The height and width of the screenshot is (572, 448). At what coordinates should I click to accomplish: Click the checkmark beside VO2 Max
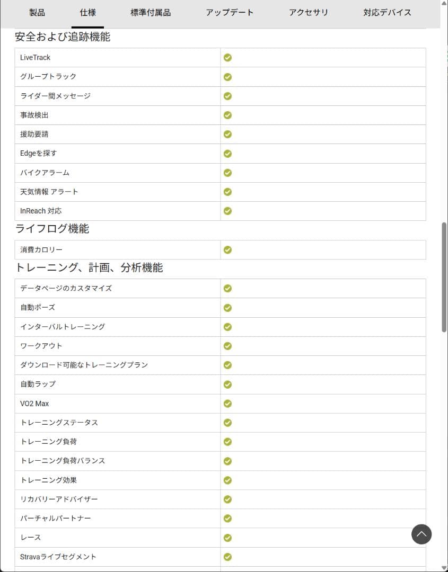(x=227, y=403)
